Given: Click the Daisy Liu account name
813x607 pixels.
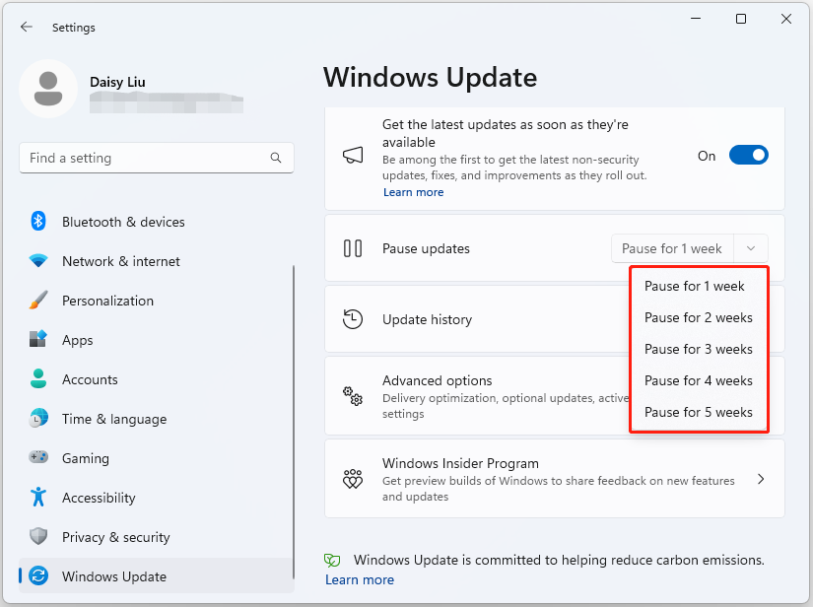Looking at the screenshot, I should pyautogui.click(x=117, y=82).
